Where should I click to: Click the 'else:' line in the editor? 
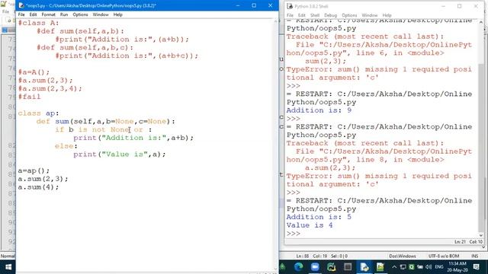tap(66, 146)
